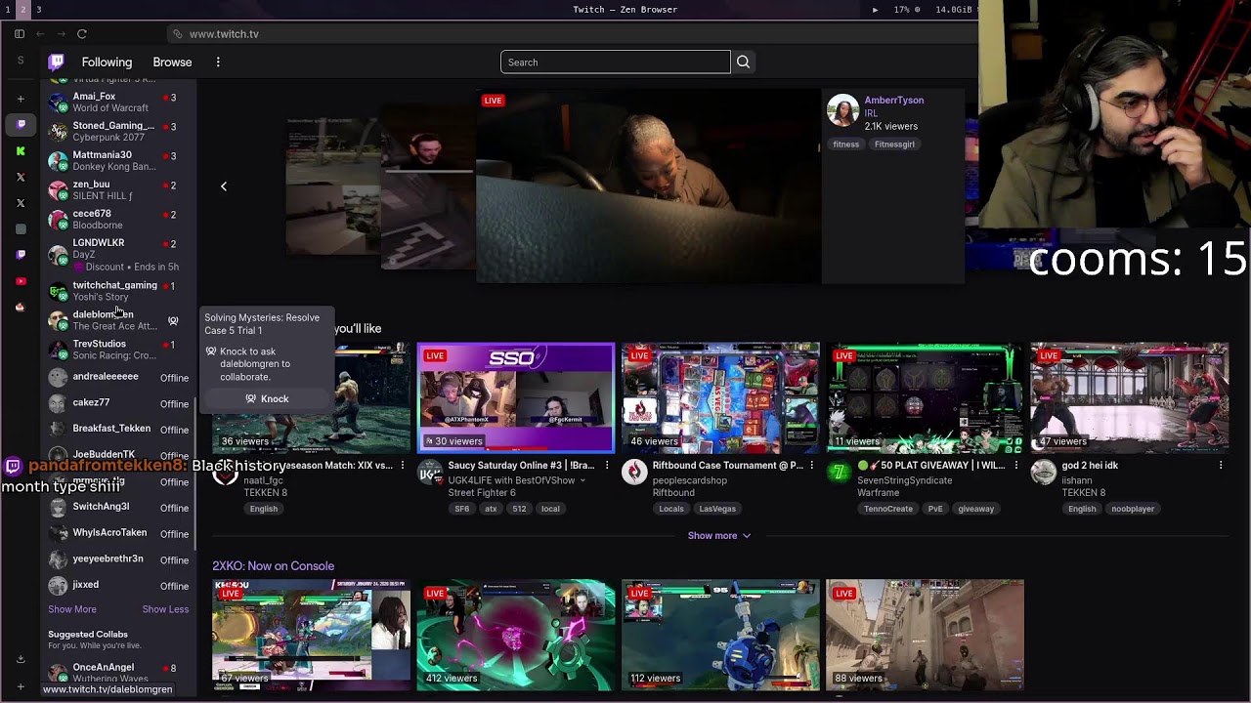Open the second X tab in the sidebar

(x=21, y=203)
